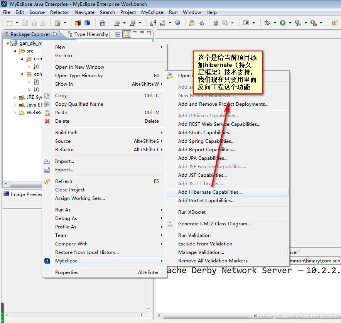
Task: Maximize the Package Explorer view
Action: 149,33
